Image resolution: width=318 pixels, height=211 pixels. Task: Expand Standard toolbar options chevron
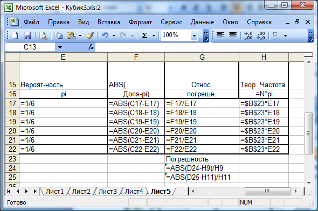206,36
